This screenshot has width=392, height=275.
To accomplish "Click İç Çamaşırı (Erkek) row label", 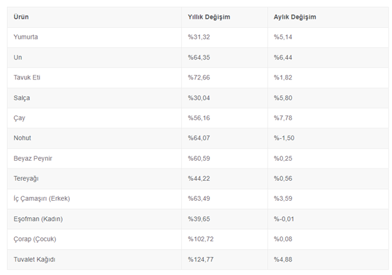I will coord(41,198).
